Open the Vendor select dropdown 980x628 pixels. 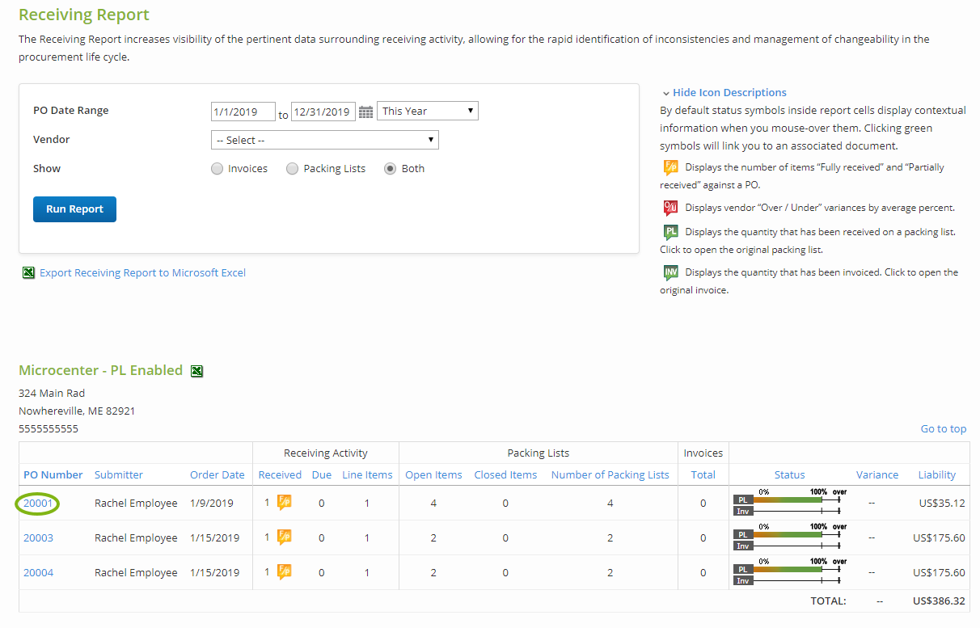[x=325, y=140]
